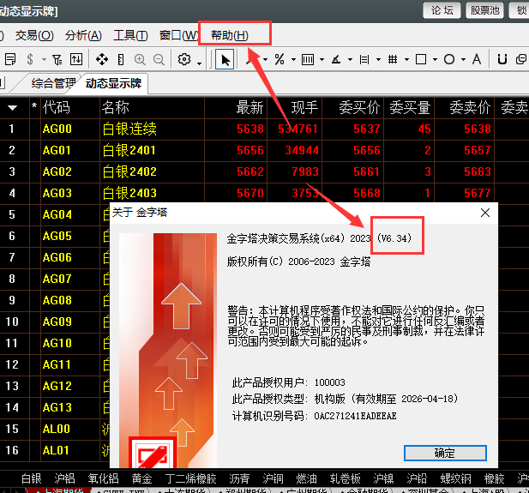The height and width of the screenshot is (493, 529).
Task: Select the grid hash drawing tool
Action: 393,60
